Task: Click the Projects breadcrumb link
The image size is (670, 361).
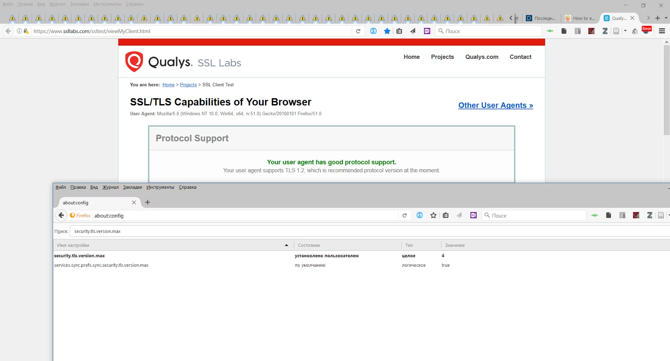Action: (x=188, y=85)
